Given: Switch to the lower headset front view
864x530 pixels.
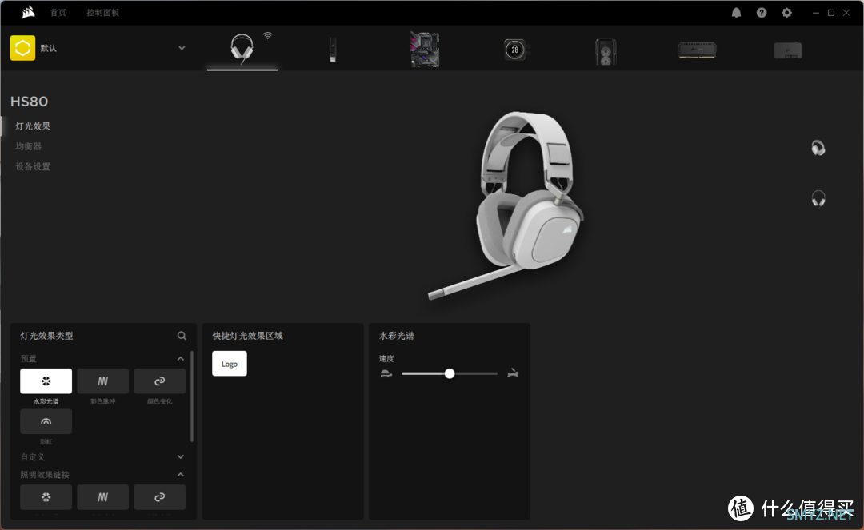Looking at the screenshot, I should pos(818,198).
